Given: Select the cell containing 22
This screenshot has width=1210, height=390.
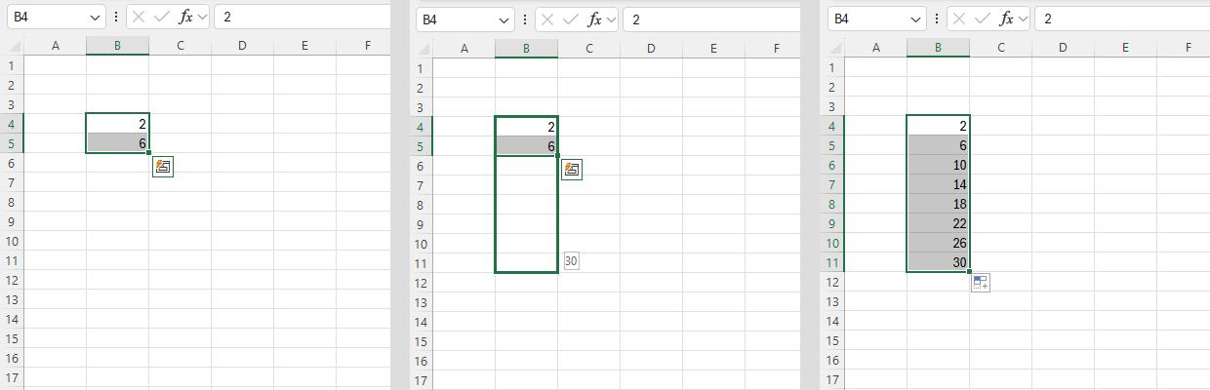Looking at the screenshot, I should pyautogui.click(x=938, y=223).
